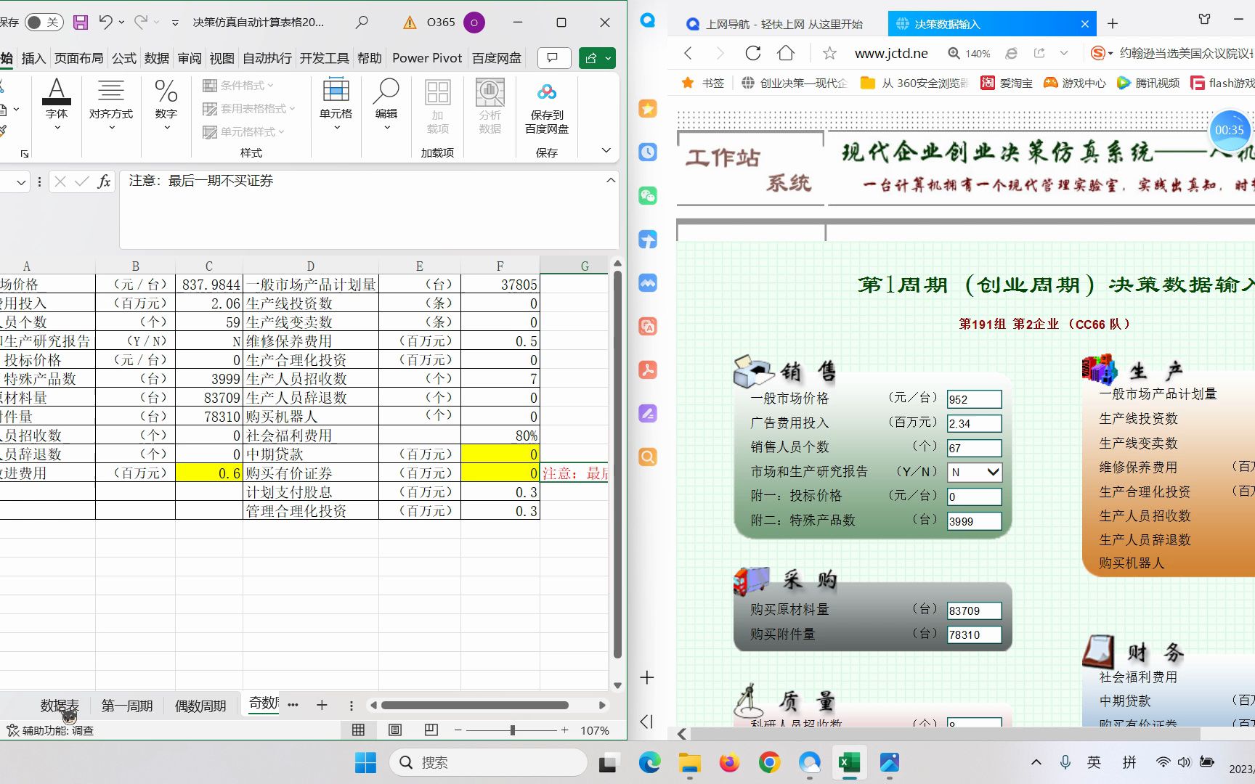Switch the input method from 英 to Chinese
Screen dimensions: 1255x784
click(1094, 762)
